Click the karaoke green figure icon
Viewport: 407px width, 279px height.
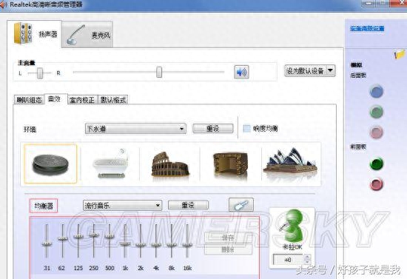(x=292, y=226)
